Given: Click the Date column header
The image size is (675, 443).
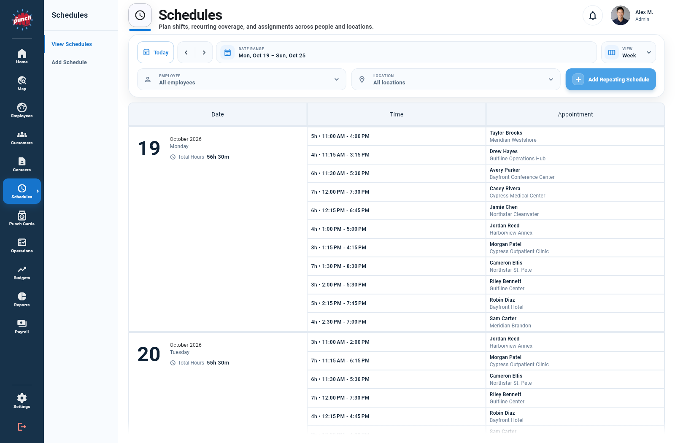Looking at the screenshot, I should pos(218,114).
